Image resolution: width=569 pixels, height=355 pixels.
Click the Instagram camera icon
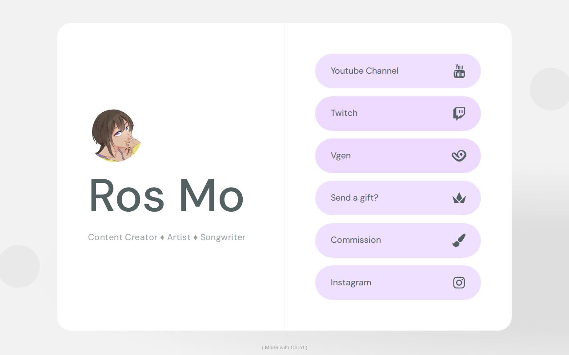point(459,283)
